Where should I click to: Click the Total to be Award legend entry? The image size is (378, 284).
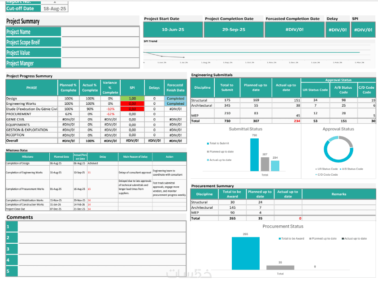pos(291,238)
